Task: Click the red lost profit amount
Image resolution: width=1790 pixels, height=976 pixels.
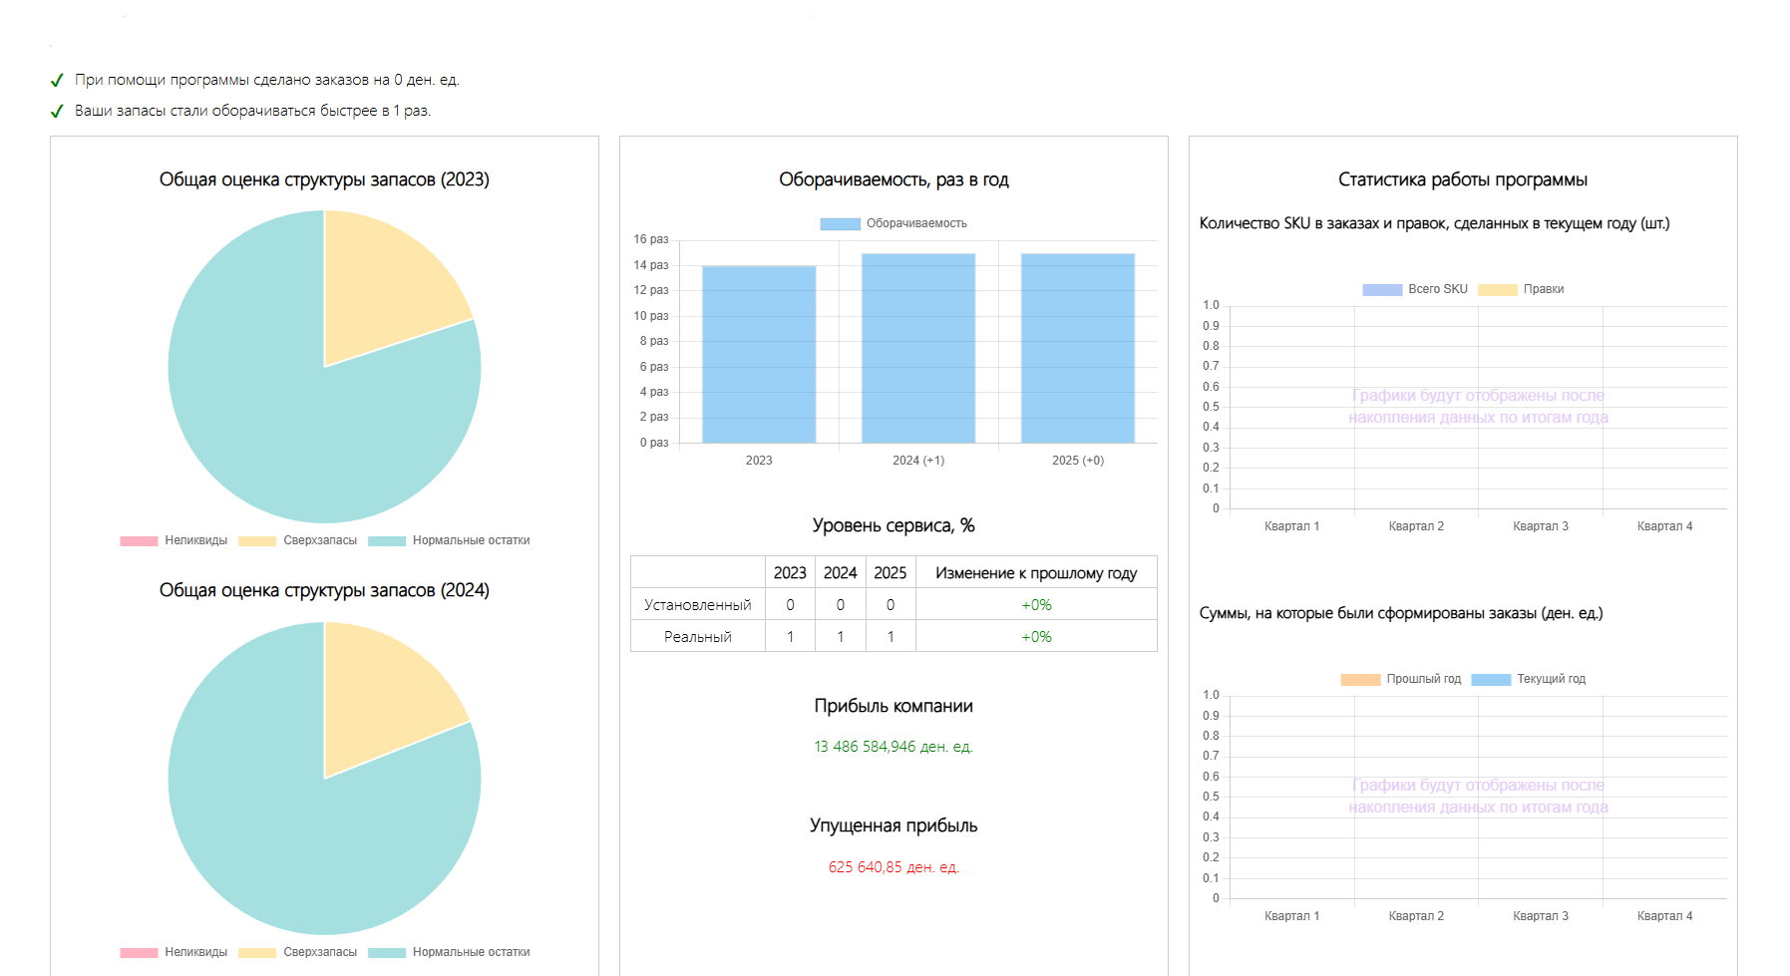Action: [893, 867]
